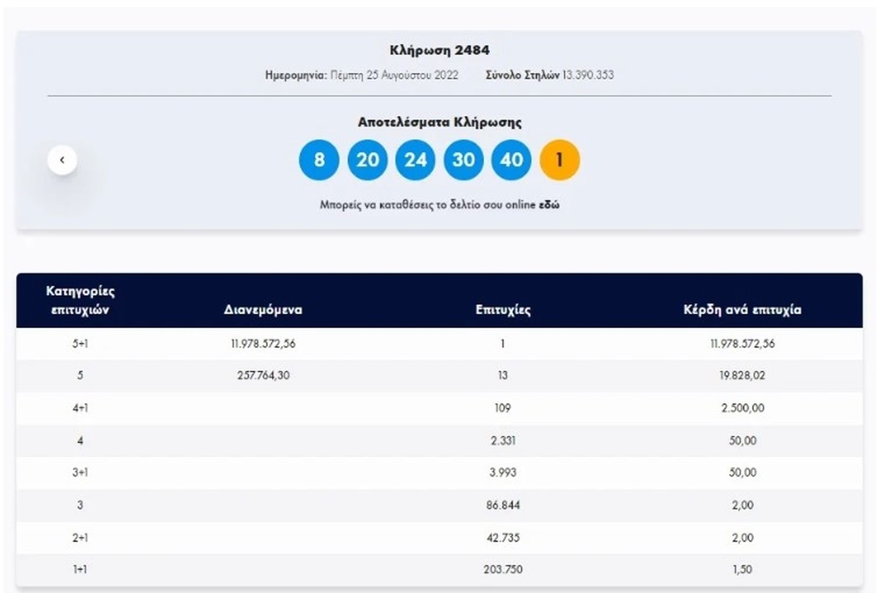Viewport: 878px width, 593px height.
Task: Click the 11.978.572,56 winnings per success value
Action: click(x=742, y=344)
